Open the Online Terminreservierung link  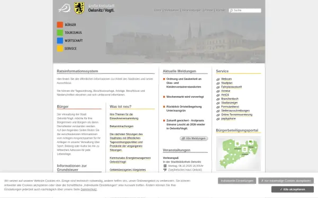coord(237,115)
